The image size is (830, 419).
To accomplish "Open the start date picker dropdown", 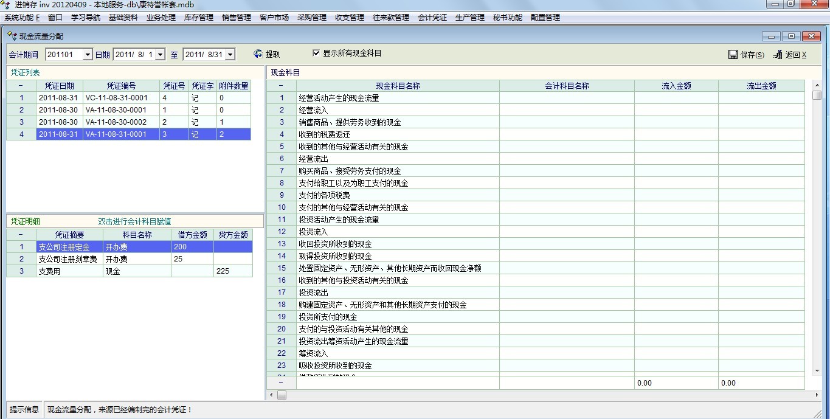I will click(161, 55).
